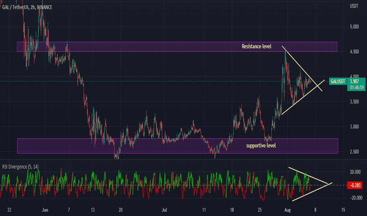The height and width of the screenshot is (216, 367).
Task: Click the 20 date on time axis
Action: (x=120, y=210)
